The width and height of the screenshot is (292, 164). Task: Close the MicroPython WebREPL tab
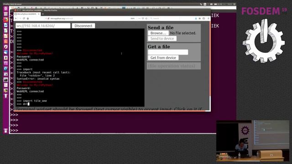coord(39,14)
